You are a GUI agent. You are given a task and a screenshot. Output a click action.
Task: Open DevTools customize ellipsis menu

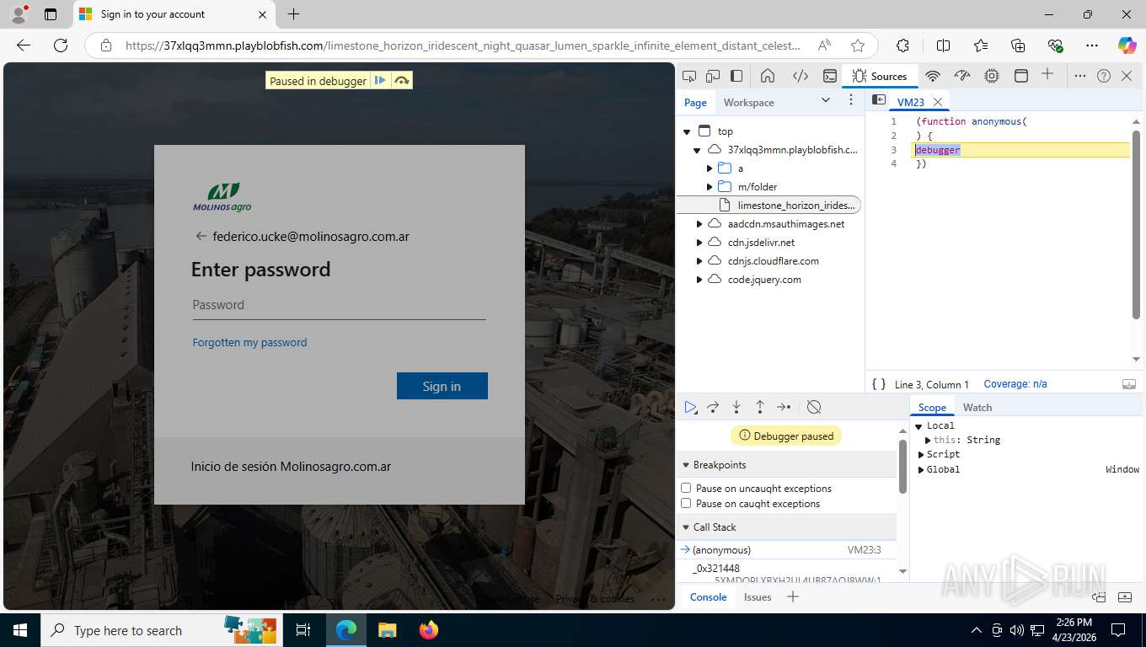click(x=1080, y=76)
